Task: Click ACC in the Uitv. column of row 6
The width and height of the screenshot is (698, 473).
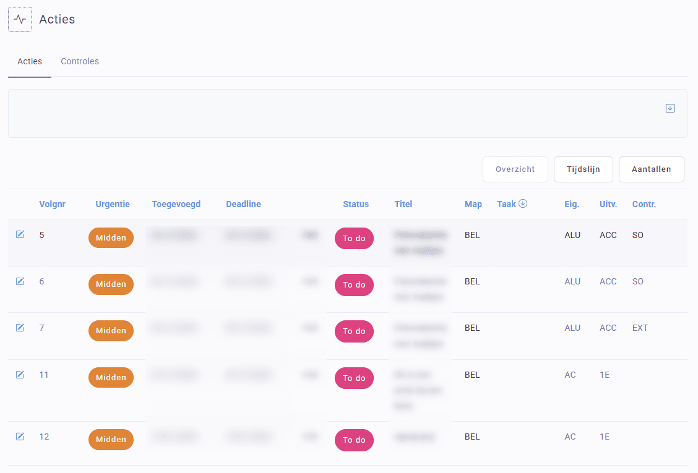Action: tap(608, 281)
